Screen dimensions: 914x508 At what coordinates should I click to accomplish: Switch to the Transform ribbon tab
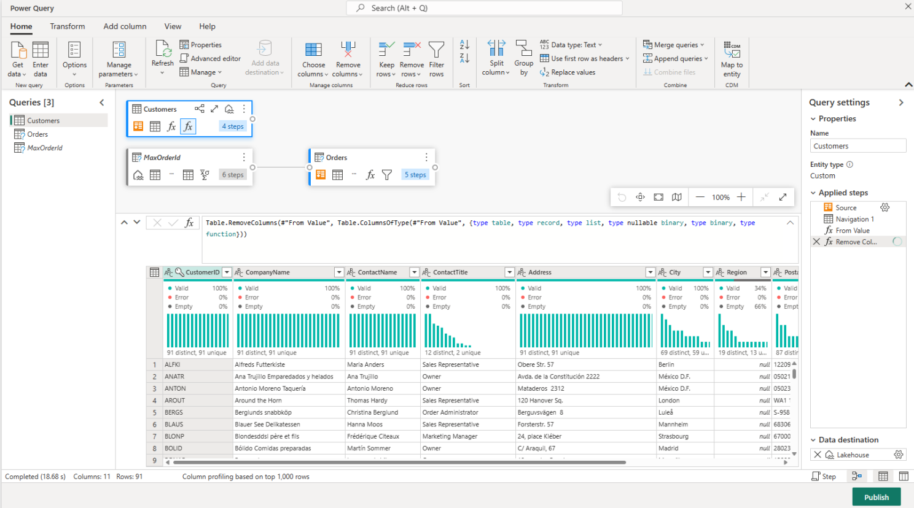tap(67, 26)
